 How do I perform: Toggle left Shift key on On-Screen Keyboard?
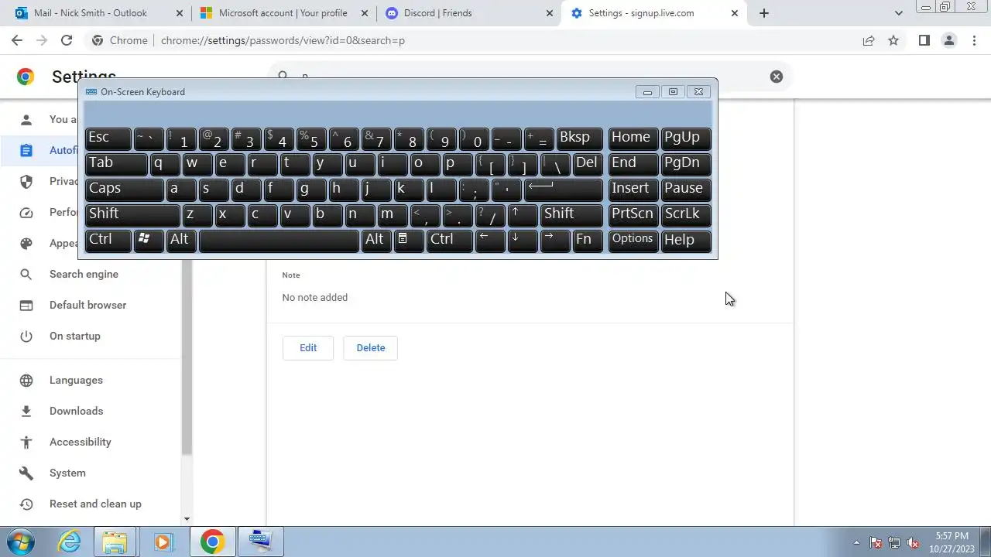(x=132, y=215)
